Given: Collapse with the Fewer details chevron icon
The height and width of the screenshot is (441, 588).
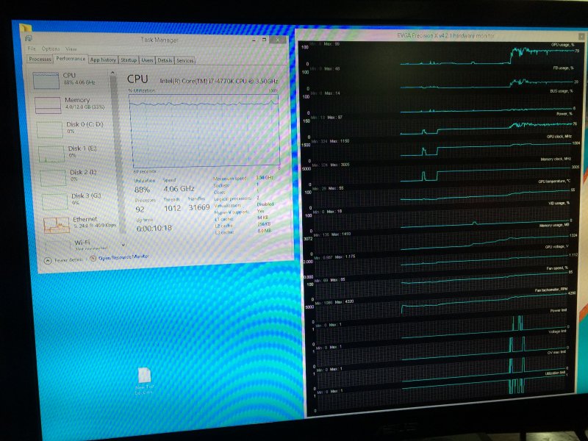Looking at the screenshot, I should pos(48,260).
